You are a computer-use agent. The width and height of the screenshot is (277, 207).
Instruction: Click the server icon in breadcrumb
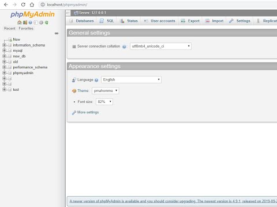click(x=76, y=13)
